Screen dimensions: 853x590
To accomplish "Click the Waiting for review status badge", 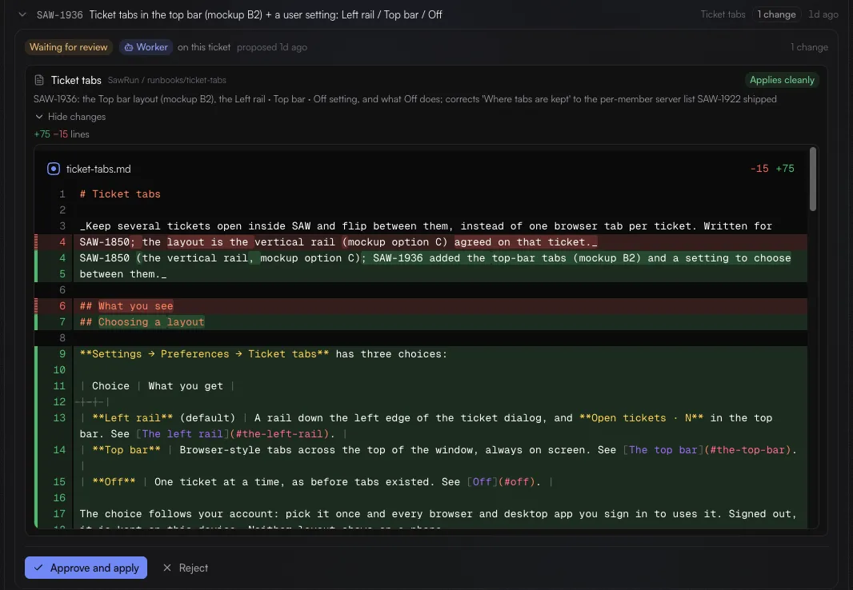I will click(69, 47).
